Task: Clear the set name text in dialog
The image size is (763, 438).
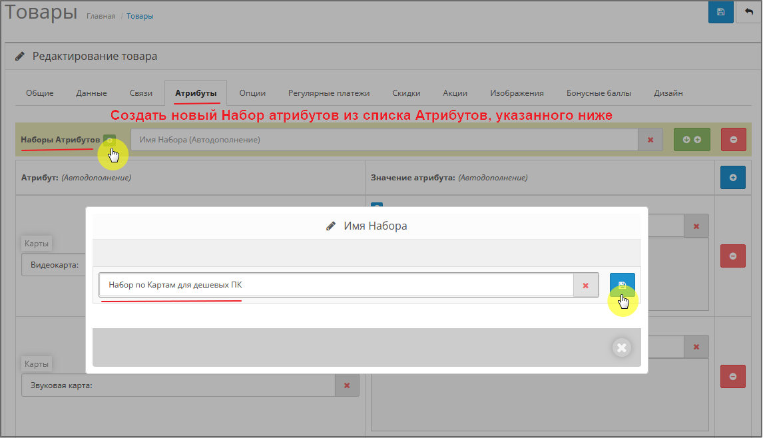Action: pos(586,286)
